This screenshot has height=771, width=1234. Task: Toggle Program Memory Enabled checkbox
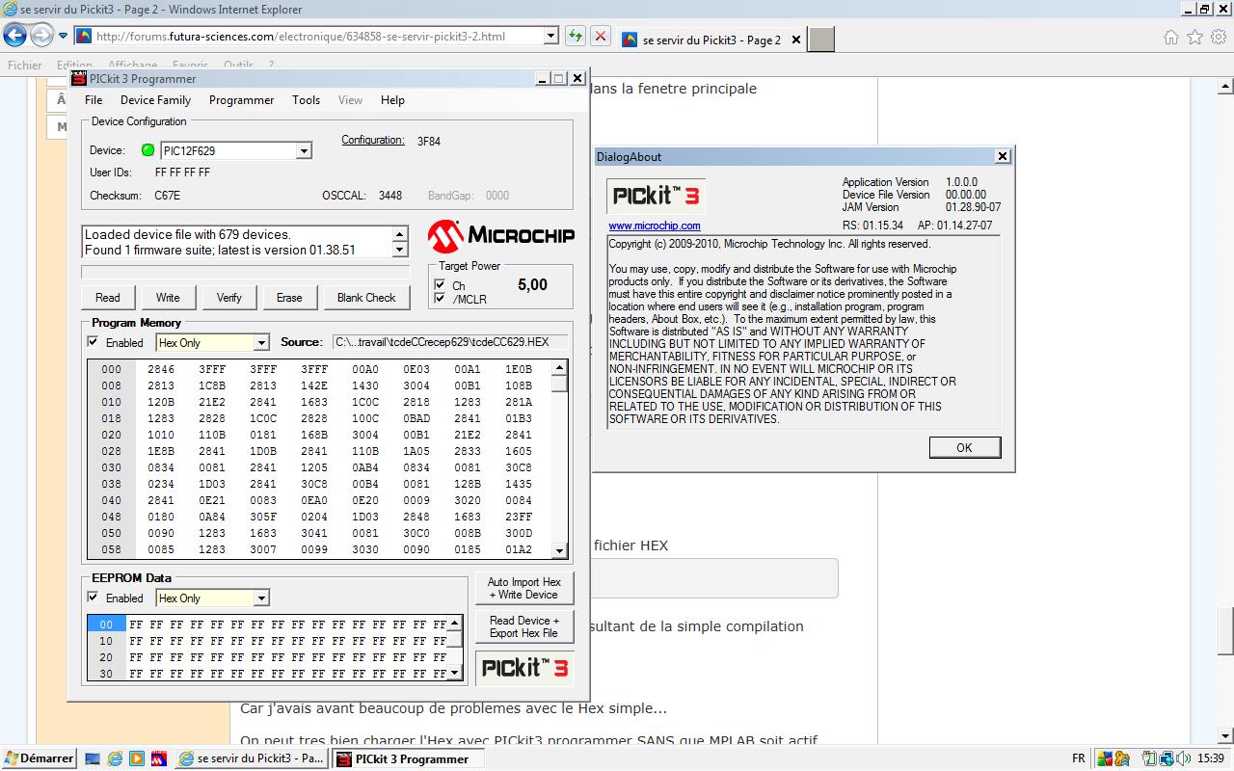(93, 342)
